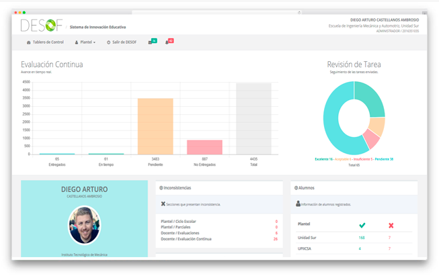
Task: Click the gray Total bar in chart
Action: tap(253, 119)
